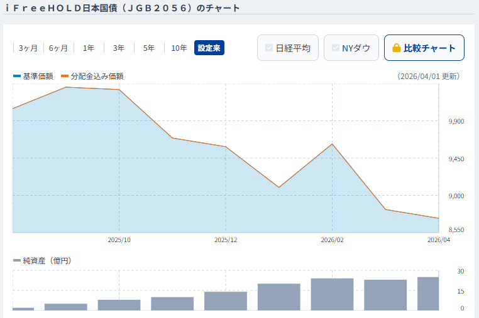Select the 6ヶ月 period tab
479x318 pixels.
click(58, 48)
